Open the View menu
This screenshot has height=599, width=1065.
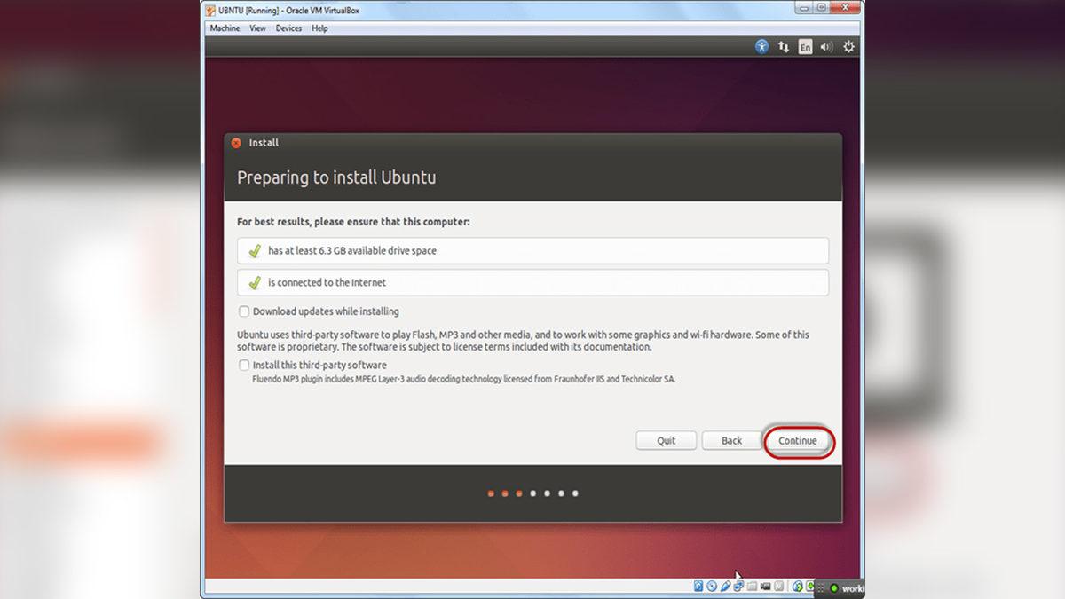[257, 28]
